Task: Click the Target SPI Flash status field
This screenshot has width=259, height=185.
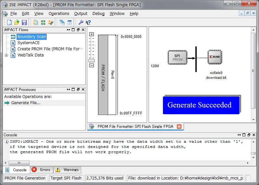Action: coord(66,178)
